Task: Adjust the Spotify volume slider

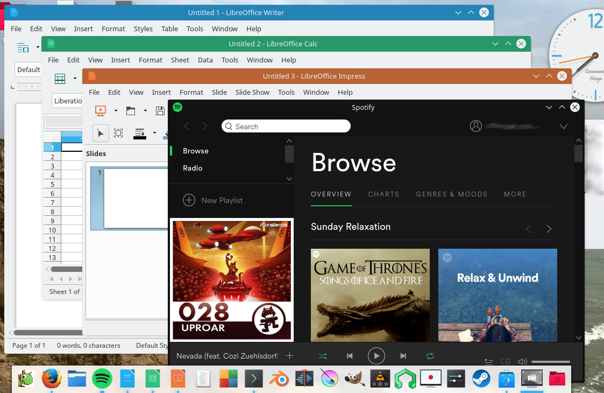Action: [x=550, y=362]
